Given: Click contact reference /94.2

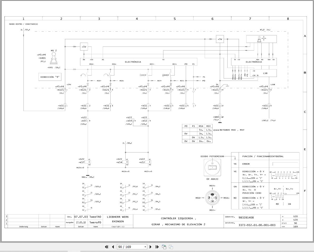Looking at the screenshot, I should point(158,186).
